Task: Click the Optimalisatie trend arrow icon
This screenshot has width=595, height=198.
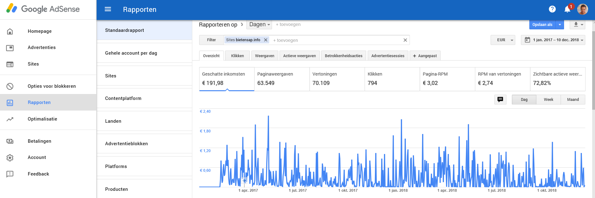Action: click(10, 119)
